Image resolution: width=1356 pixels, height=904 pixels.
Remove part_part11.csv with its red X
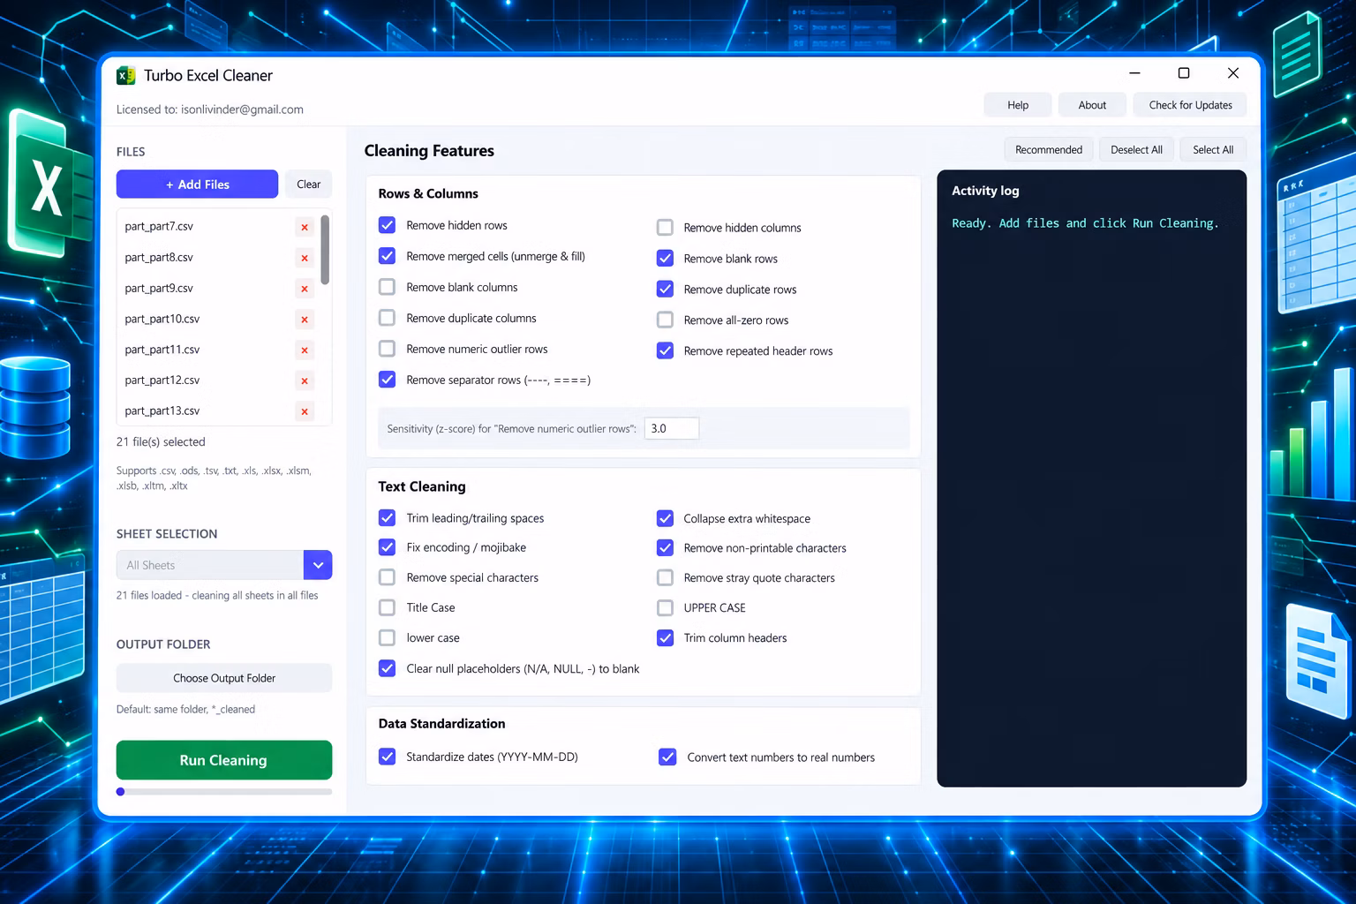point(305,350)
